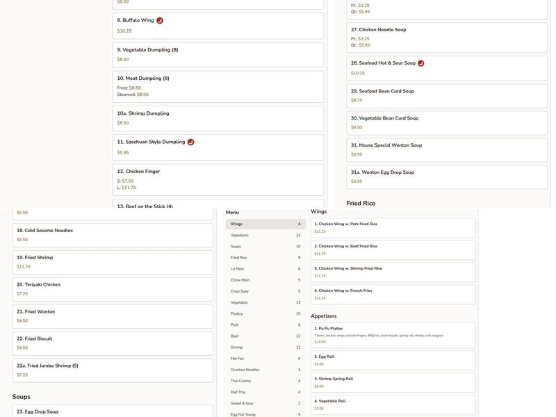The width and height of the screenshot is (556, 417).
Task: Select Egg Foo Young category
Action: (265, 414)
